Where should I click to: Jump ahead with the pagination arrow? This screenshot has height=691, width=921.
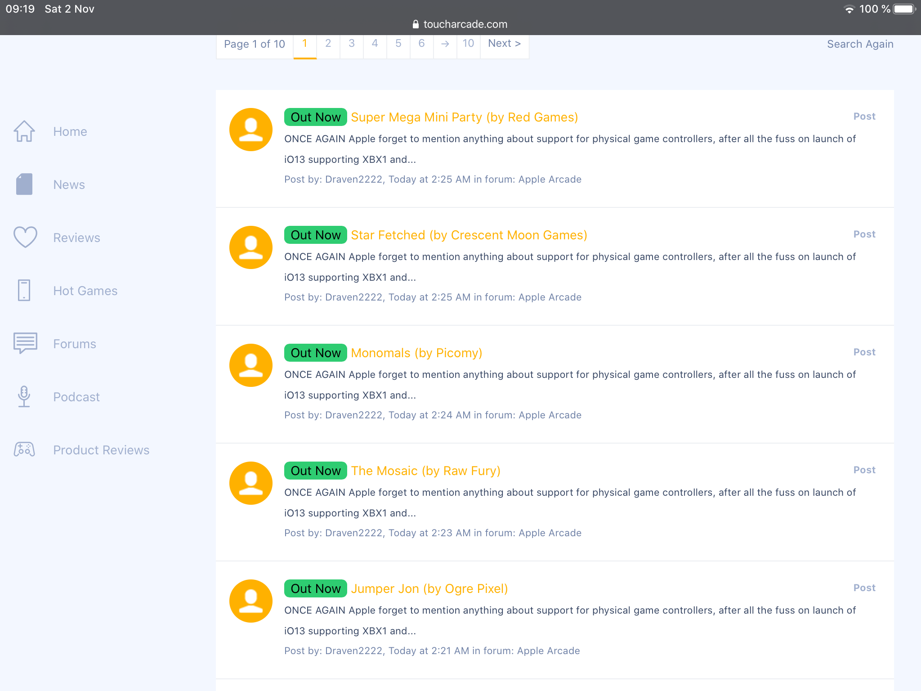click(445, 44)
